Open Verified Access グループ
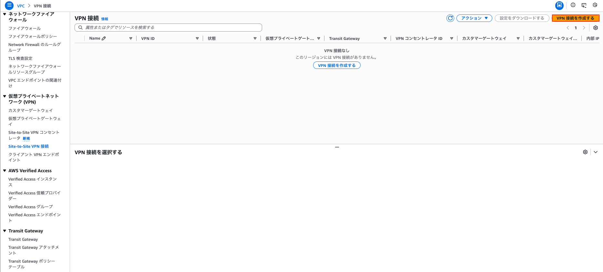This screenshot has height=272, width=603. pyautogui.click(x=30, y=207)
